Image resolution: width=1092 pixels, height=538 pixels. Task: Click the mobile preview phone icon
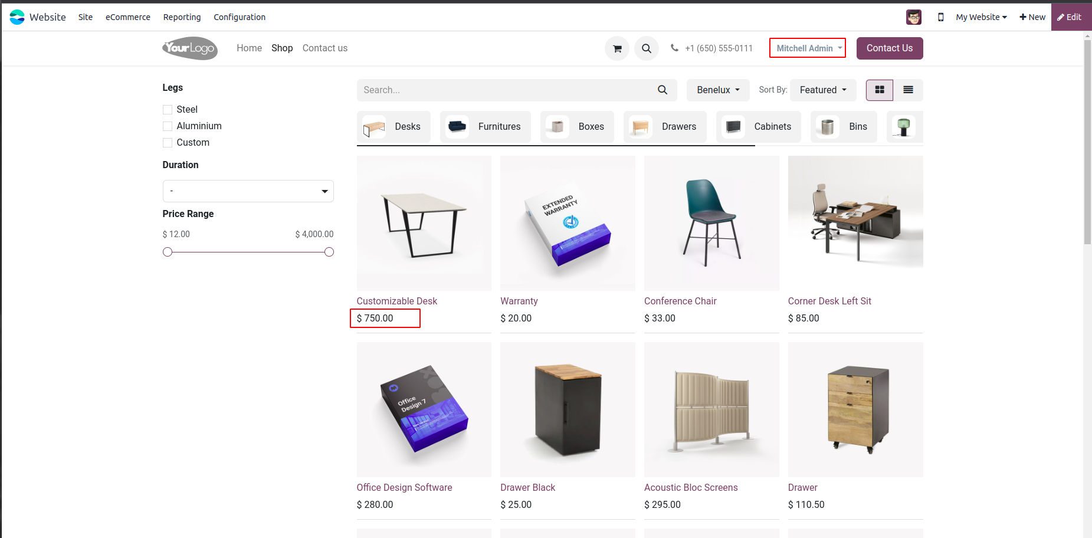pyautogui.click(x=940, y=17)
